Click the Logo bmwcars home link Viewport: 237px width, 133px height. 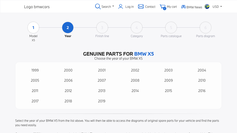click(x=37, y=7)
